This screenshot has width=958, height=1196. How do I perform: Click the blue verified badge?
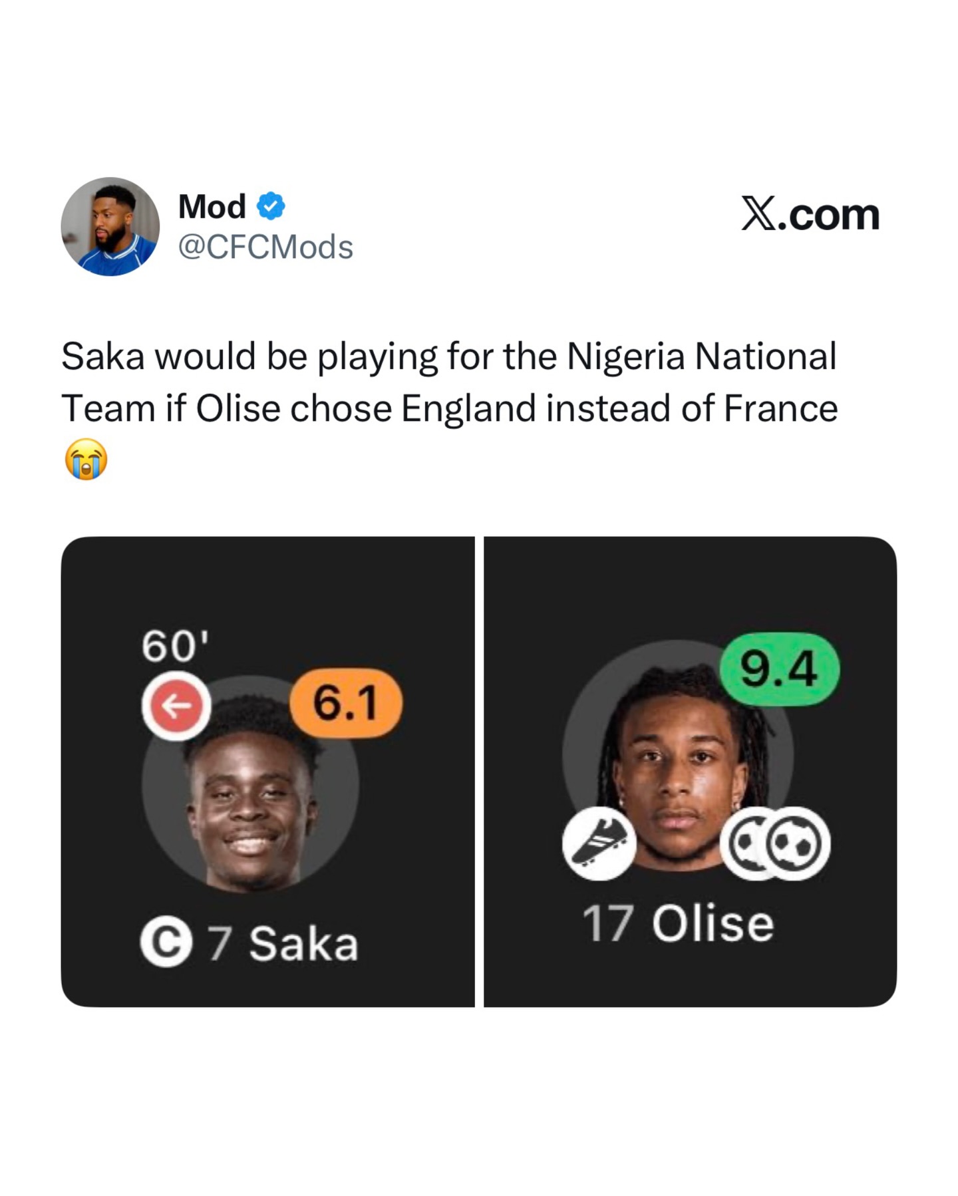(x=271, y=206)
